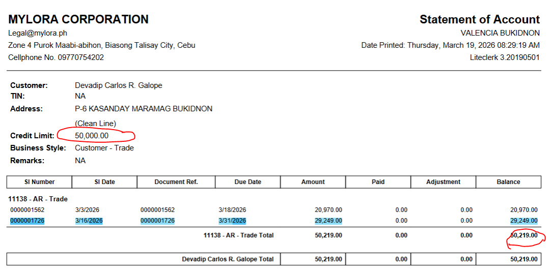Click the highlighted SI date 3/16/2026
The image size is (550, 273).
click(x=89, y=221)
